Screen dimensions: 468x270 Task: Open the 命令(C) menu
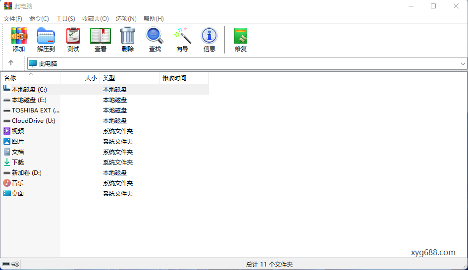[x=39, y=18]
